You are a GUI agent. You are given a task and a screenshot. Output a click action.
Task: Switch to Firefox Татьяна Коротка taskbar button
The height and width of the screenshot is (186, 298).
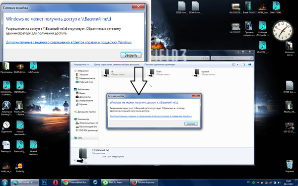[x=144, y=183]
